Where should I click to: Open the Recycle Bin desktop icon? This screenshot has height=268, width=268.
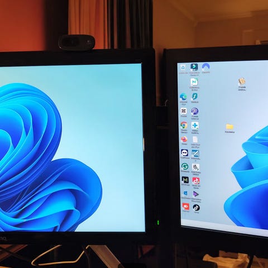point(183,68)
